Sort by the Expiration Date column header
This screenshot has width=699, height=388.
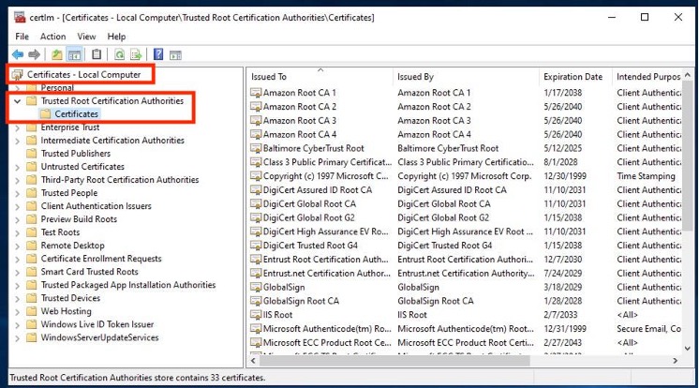coord(575,77)
